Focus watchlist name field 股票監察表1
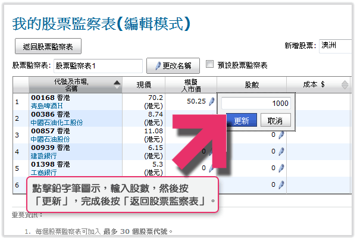Viewport: 357px width, 238px height. (x=98, y=66)
